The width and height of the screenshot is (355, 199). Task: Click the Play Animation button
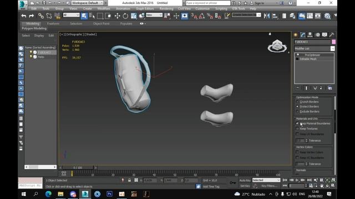click(x=297, y=180)
